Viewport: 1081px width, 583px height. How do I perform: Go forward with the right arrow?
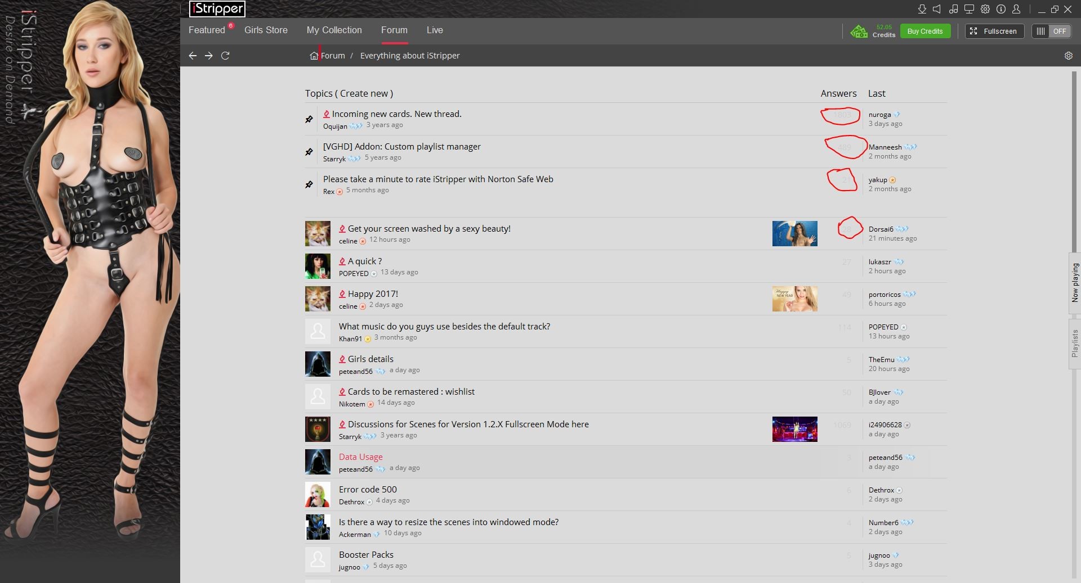click(209, 56)
